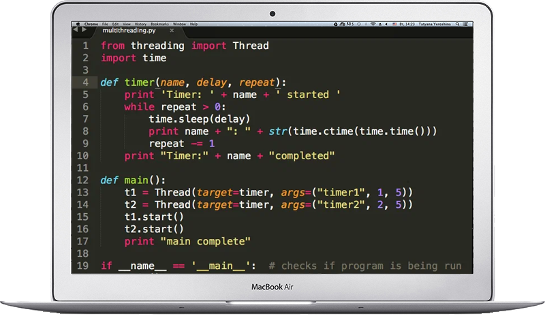The width and height of the screenshot is (545, 316).
Task: Click '__name__' on line 19
Action: pyautogui.click(x=142, y=266)
